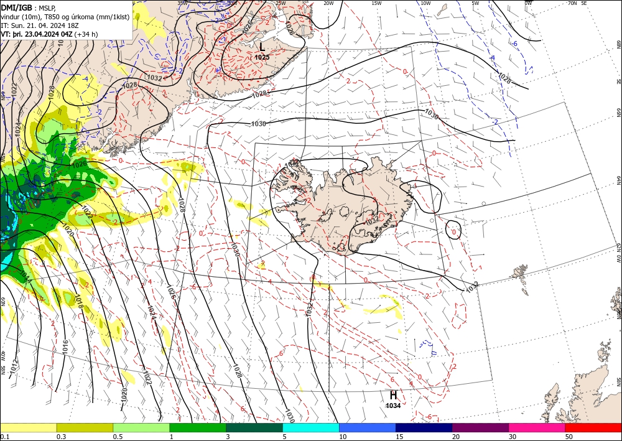Click the olive 0.3–0.5 mm legend swatch
This screenshot has height=441, width=622.
click(85, 427)
